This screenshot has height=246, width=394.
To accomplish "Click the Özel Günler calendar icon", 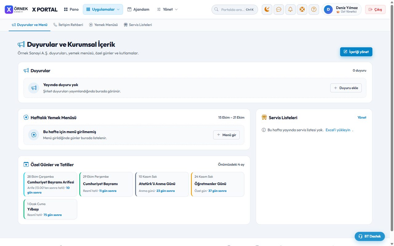I will (26, 165).
